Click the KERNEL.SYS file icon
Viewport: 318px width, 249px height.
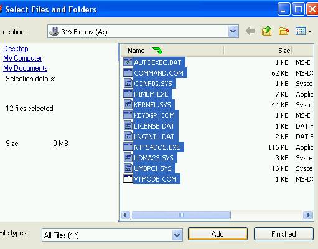(x=128, y=104)
